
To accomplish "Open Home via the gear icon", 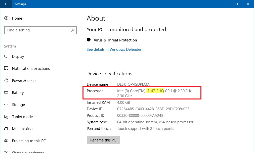I will (6, 18).
